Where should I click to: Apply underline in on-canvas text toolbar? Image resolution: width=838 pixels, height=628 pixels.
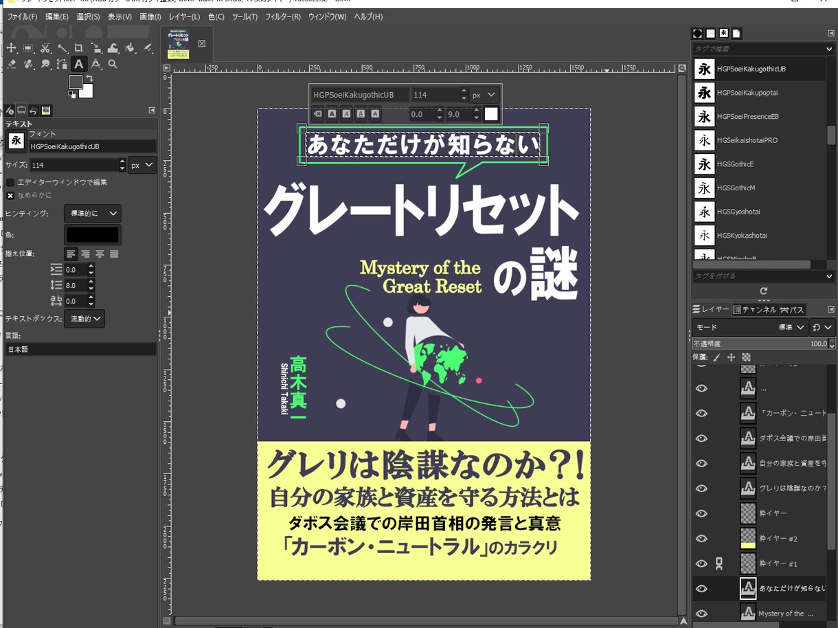pos(361,114)
